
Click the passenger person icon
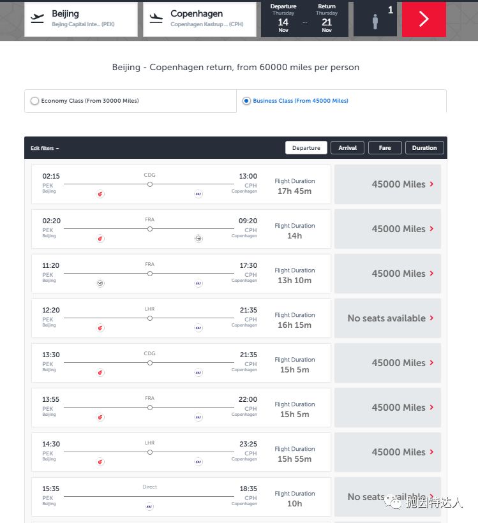[375, 22]
